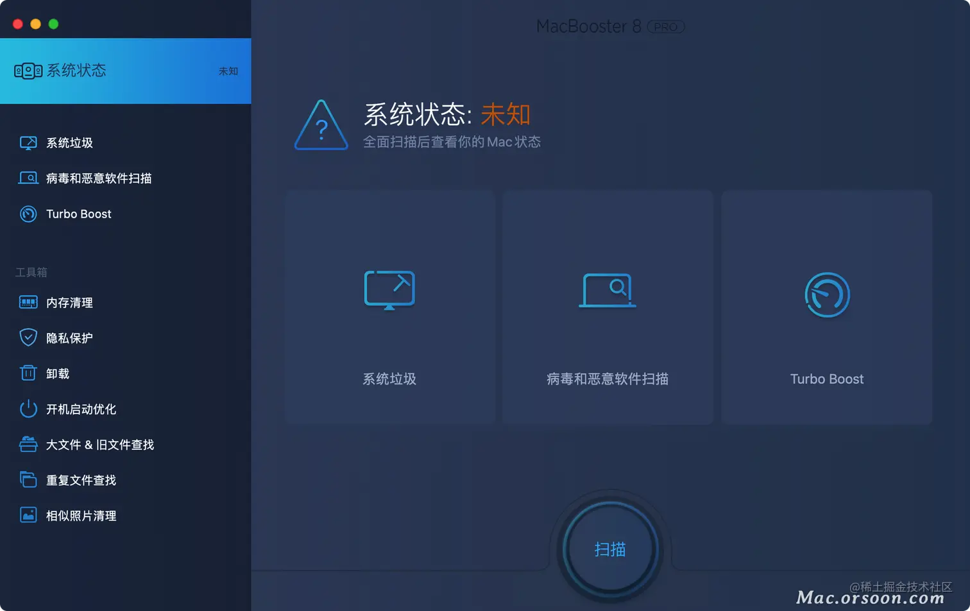Click the large virus scan laptop icon in card

pos(608,291)
